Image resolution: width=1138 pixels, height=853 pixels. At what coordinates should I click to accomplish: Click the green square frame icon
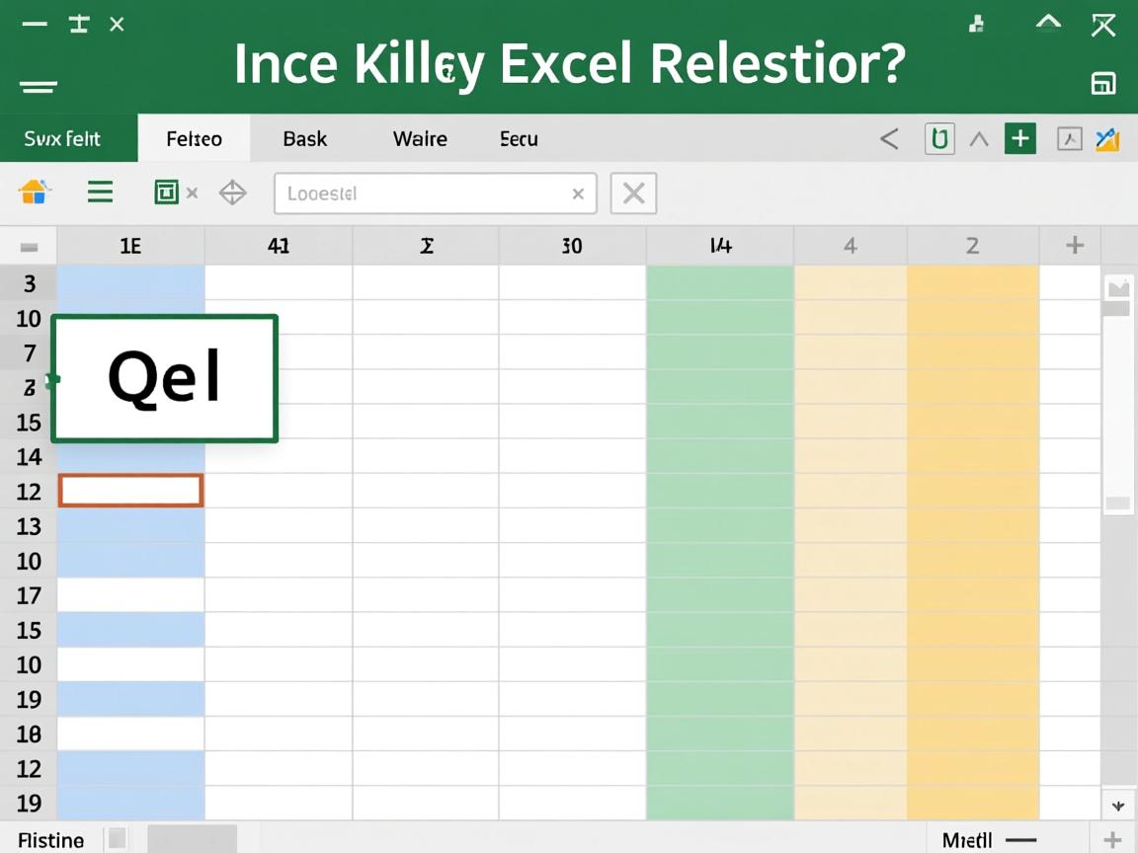tap(166, 193)
